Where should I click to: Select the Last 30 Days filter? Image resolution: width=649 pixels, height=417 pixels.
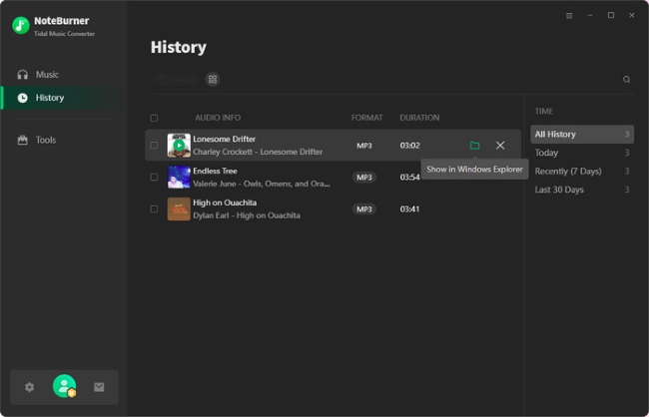coord(582,190)
